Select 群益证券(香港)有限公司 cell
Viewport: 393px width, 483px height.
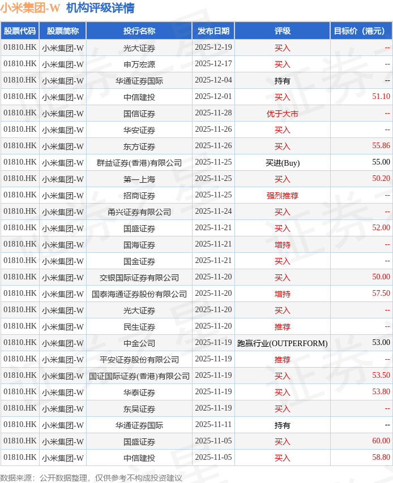(139, 163)
